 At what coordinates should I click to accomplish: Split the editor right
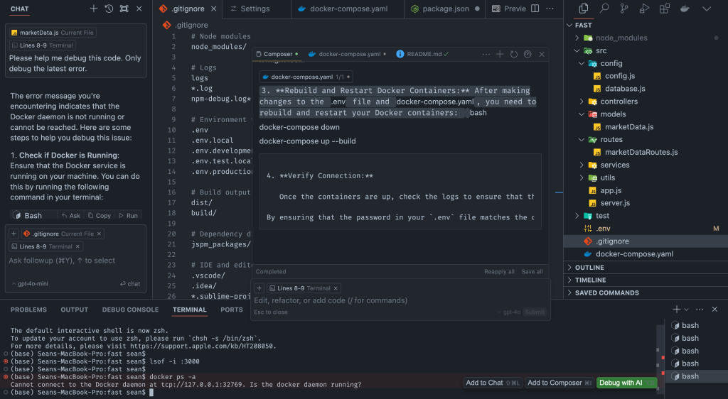pyautogui.click(x=535, y=9)
